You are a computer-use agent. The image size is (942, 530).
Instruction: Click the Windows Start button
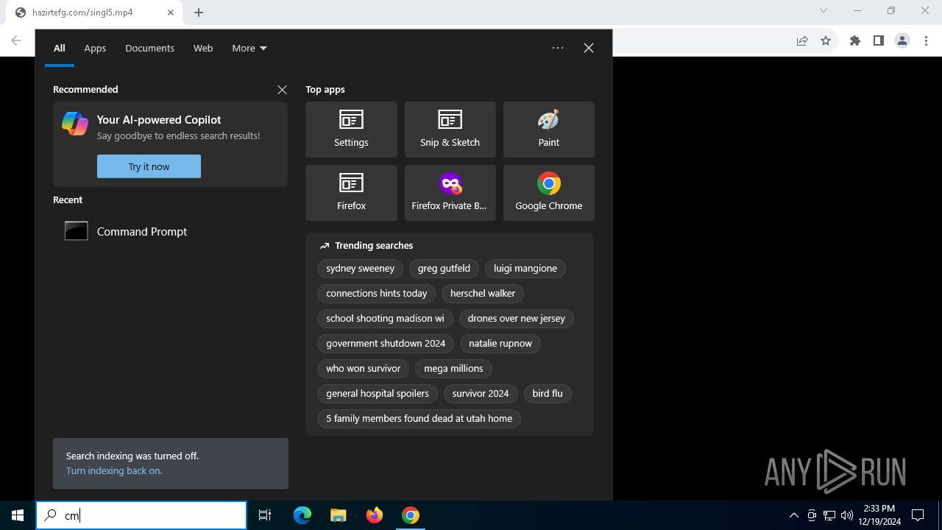18,515
